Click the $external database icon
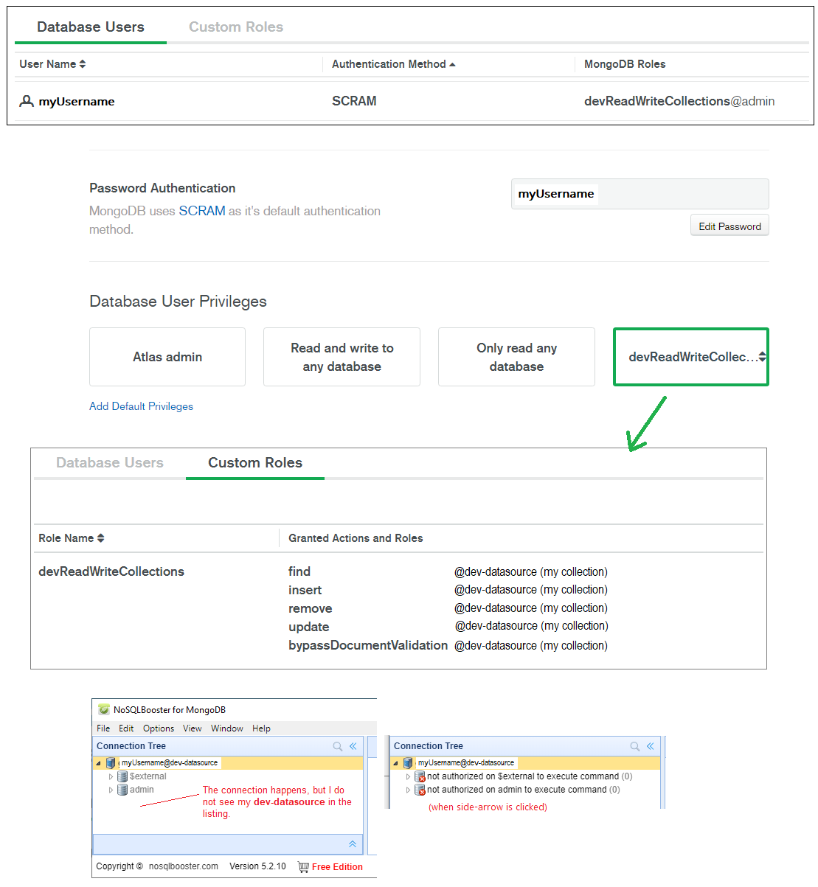 [x=122, y=776]
